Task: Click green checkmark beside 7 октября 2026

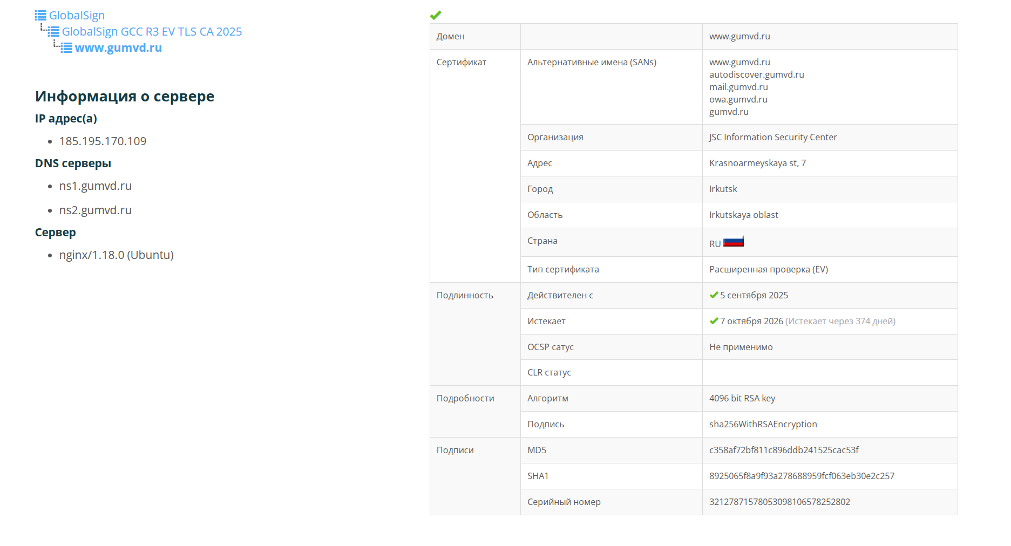Action: pyautogui.click(x=714, y=321)
